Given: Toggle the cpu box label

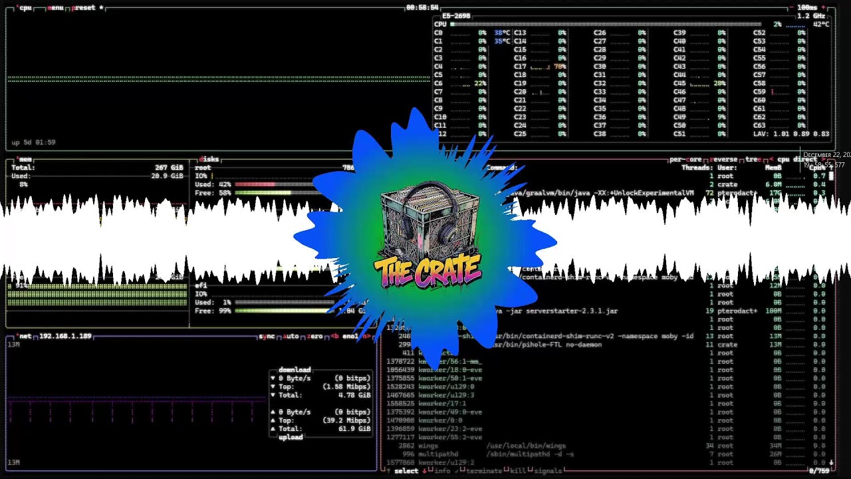Looking at the screenshot, I should pyautogui.click(x=25, y=8).
